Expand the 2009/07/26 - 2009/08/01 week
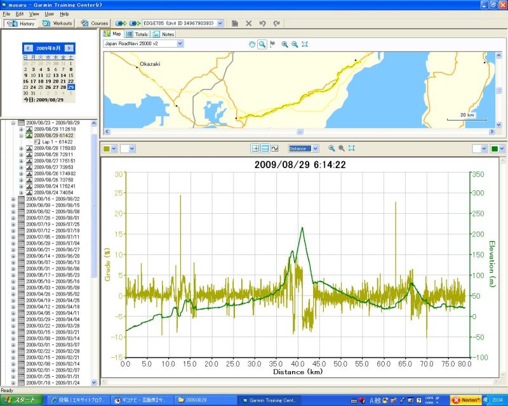 [x=13, y=218]
